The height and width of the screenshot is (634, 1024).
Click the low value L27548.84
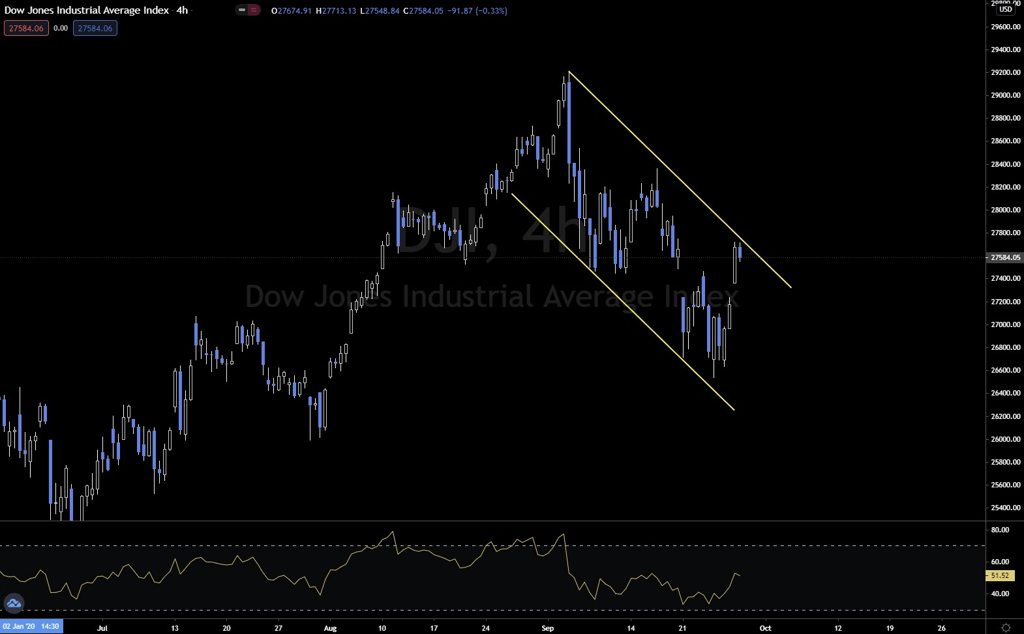coord(380,11)
